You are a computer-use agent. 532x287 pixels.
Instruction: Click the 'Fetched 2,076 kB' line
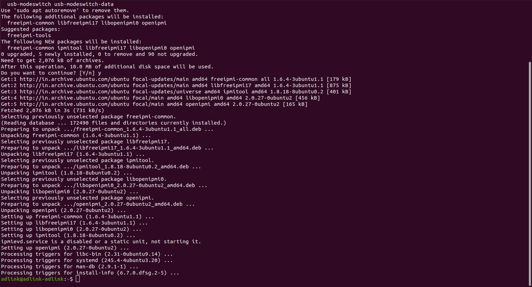53,110
